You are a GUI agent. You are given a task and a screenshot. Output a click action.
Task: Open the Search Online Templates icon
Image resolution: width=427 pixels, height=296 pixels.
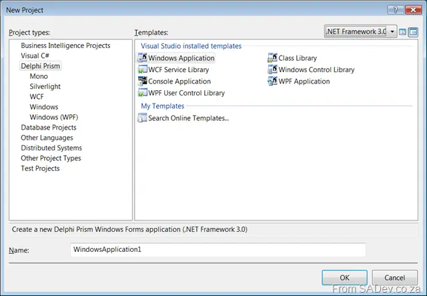(x=142, y=118)
